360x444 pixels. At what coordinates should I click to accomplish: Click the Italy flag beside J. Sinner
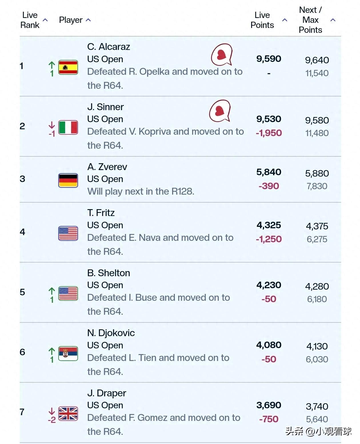[x=68, y=127]
